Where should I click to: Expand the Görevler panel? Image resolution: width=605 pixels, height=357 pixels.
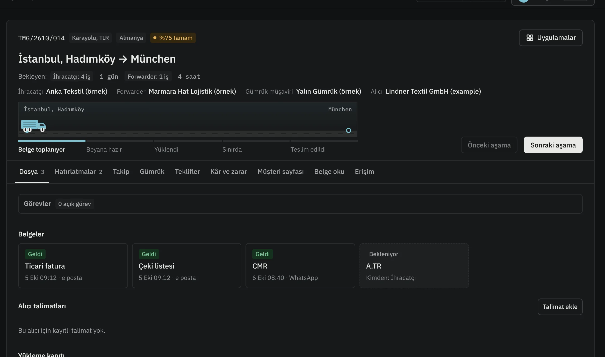pos(300,204)
